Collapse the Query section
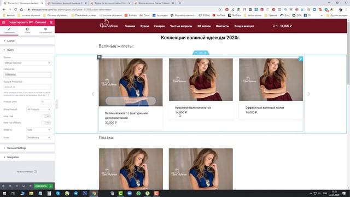Screen dimensions: 350x197 27,50
